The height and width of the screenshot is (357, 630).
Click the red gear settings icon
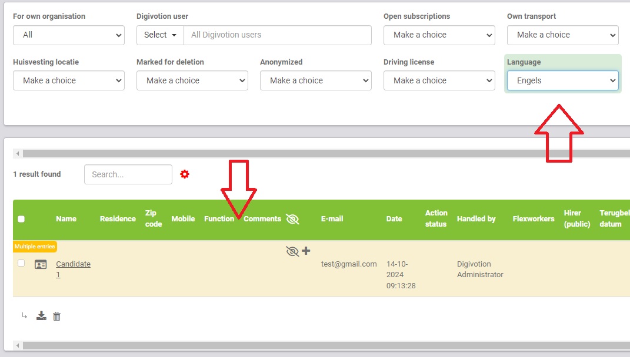pos(185,174)
